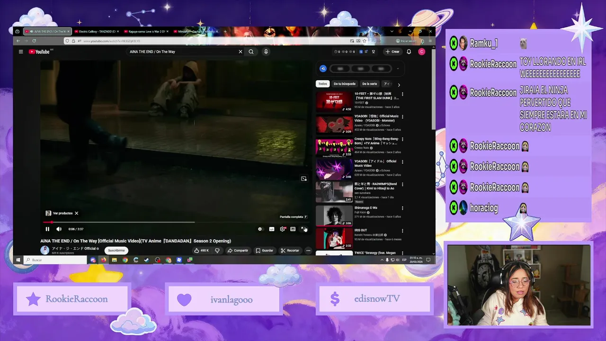
Task: Bookmark page with star icon
Action: 365,41
